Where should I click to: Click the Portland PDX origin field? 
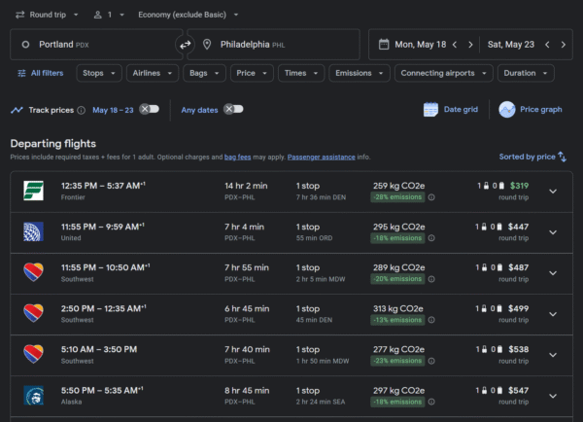(92, 45)
